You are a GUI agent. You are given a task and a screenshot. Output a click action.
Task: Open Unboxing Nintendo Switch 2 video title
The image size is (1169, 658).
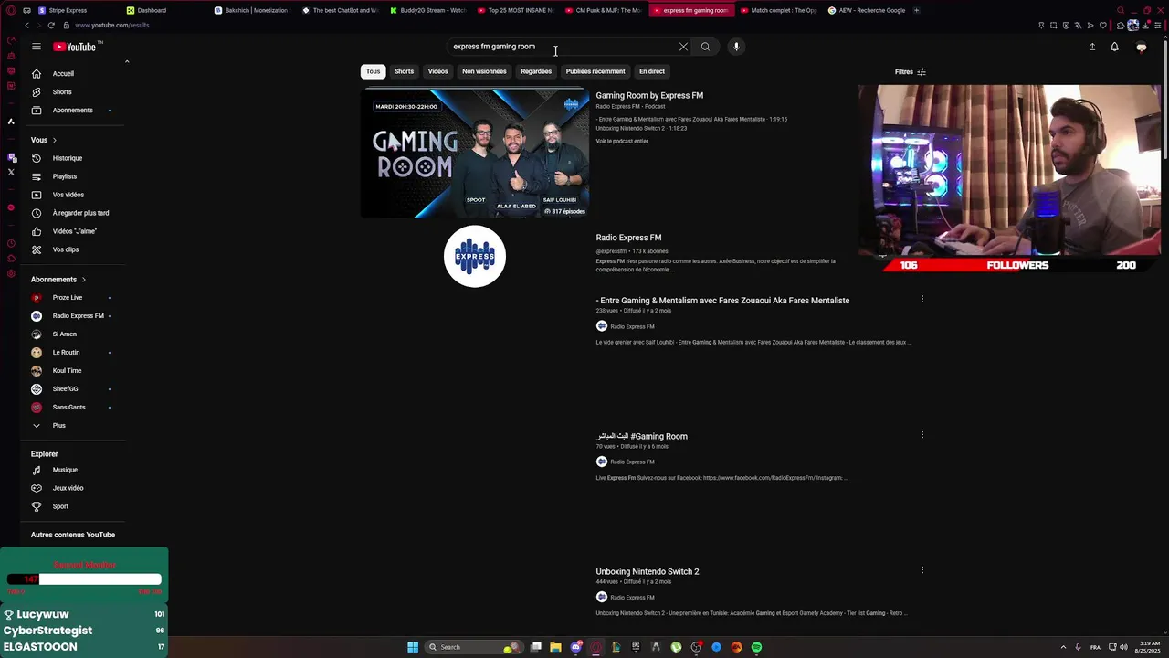[648, 571]
